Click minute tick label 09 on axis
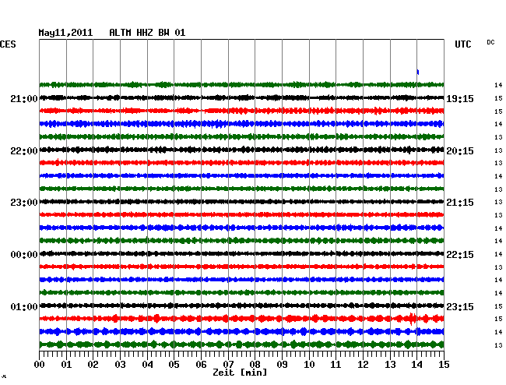The height and width of the screenshot is (385, 506). tap(282, 365)
